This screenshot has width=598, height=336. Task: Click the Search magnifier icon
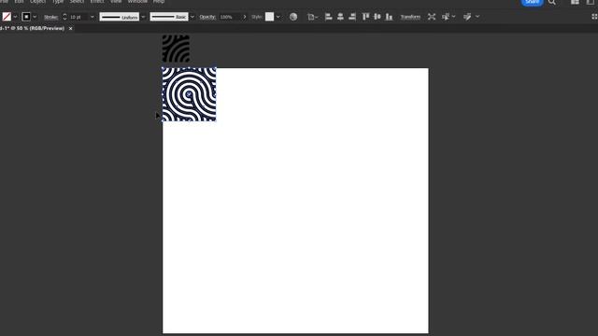tap(552, 2)
